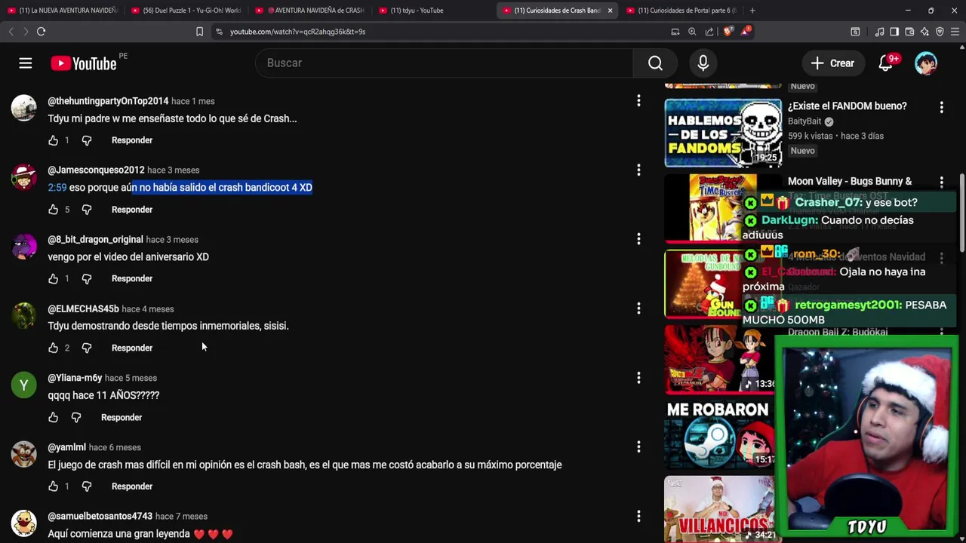Switch to Duel Puzzle 1 Yu-Gi-Oh tab
This screenshot has width=966, height=543.
(186, 11)
